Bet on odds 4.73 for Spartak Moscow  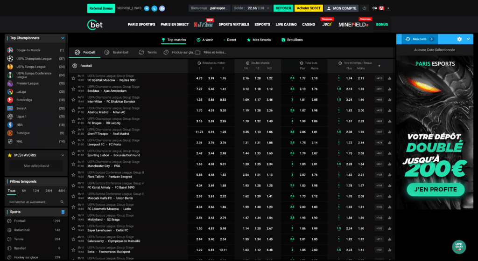pos(199,78)
